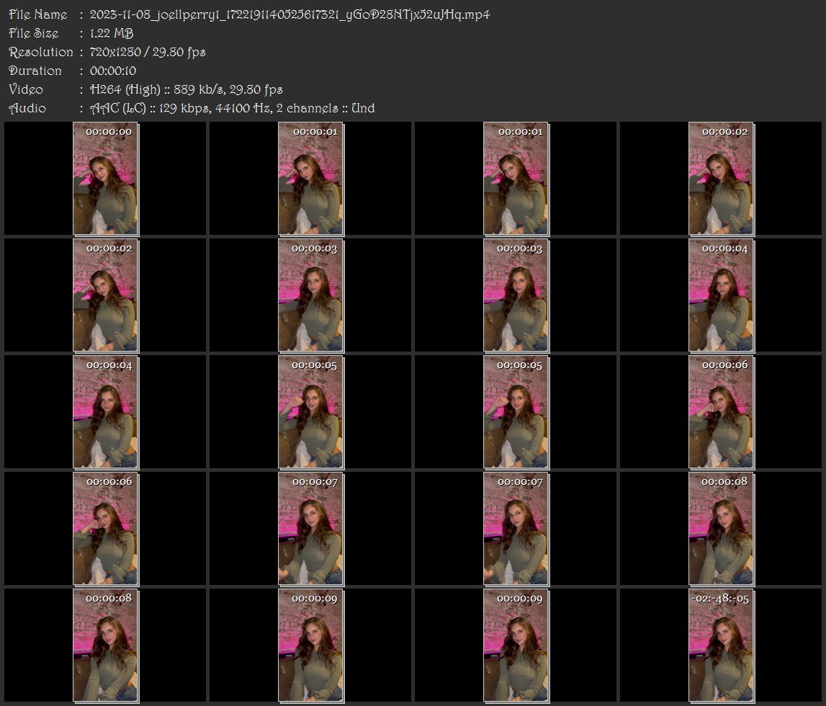Viewport: 826px width, 706px height.
Task: Pick the second thumbnail stamped 00:00:01
Action: [x=516, y=179]
